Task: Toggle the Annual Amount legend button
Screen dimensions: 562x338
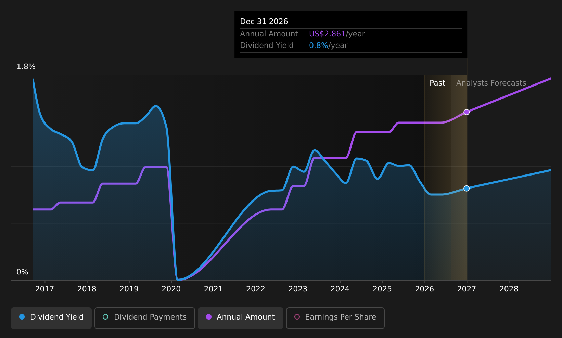Action: point(241,318)
